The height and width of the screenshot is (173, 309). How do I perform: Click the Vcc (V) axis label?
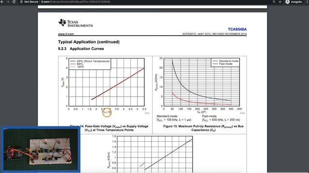[x=107, y=112]
